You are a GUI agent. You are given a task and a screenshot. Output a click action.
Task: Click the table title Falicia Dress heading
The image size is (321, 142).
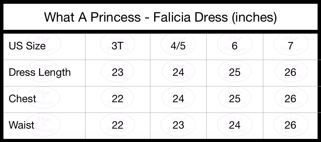click(x=161, y=17)
